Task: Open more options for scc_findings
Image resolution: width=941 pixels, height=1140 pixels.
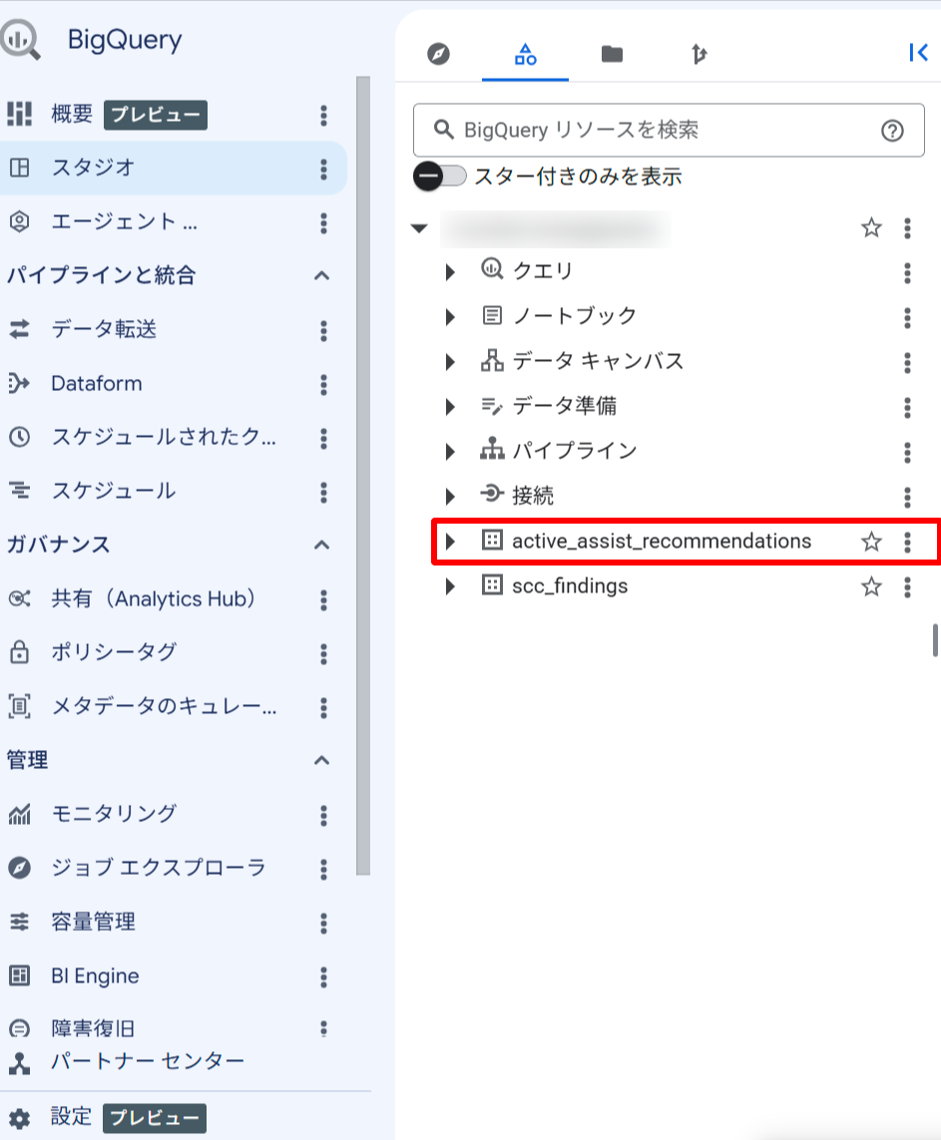Action: (907, 586)
